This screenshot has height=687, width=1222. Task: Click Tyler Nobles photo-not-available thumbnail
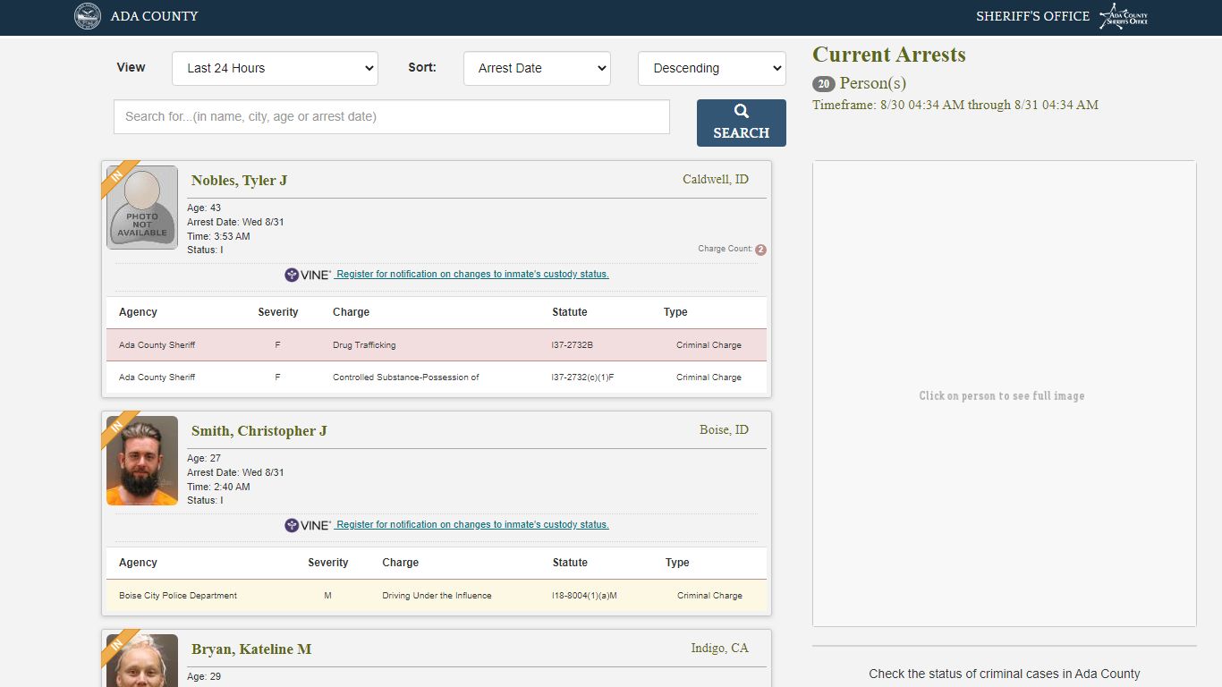click(142, 208)
